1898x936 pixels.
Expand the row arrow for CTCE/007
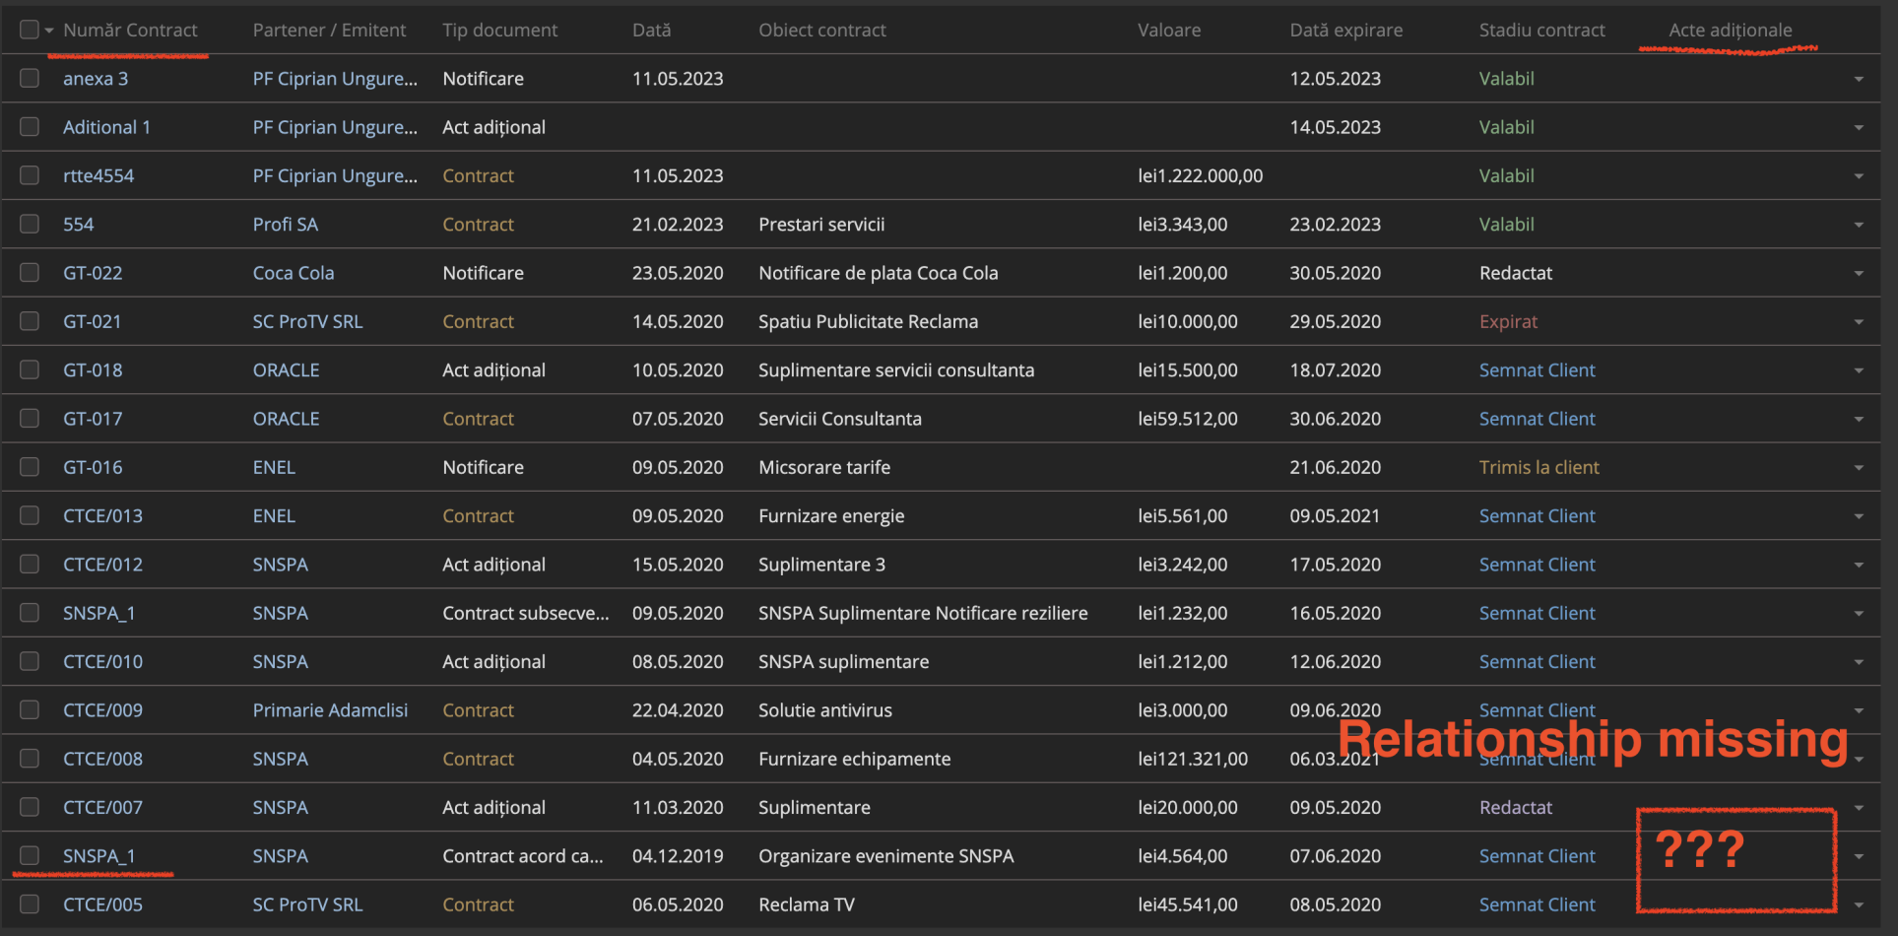tap(1858, 808)
